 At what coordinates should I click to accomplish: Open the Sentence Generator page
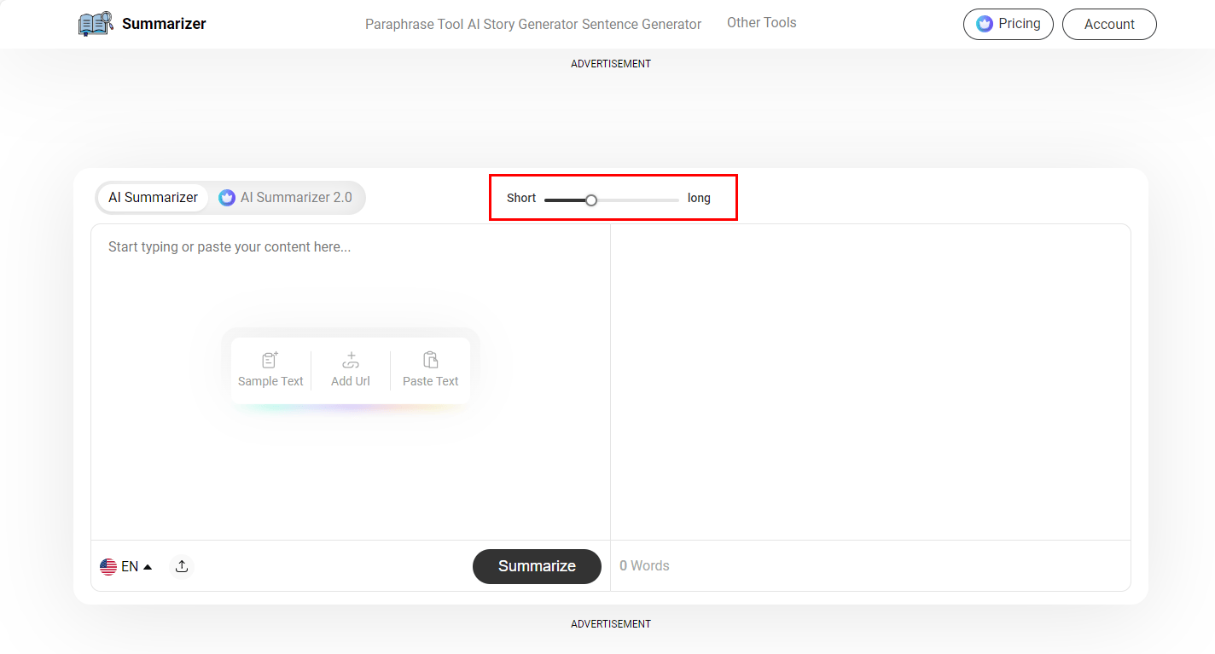point(642,25)
